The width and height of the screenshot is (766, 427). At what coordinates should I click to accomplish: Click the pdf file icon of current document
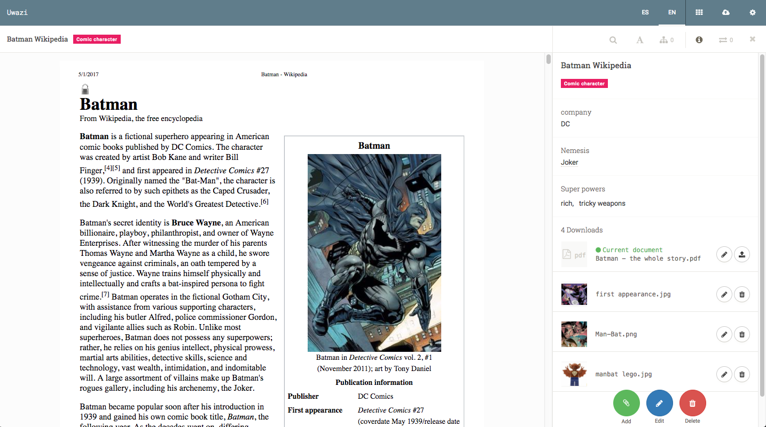[x=574, y=254]
